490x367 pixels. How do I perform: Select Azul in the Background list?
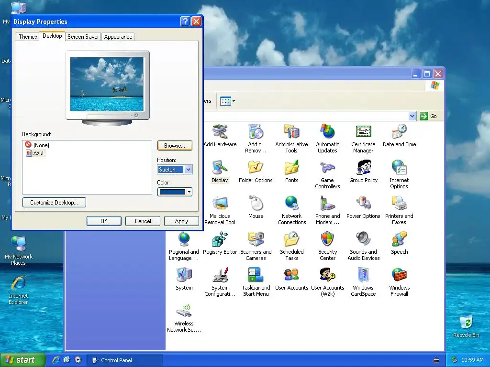(35, 153)
